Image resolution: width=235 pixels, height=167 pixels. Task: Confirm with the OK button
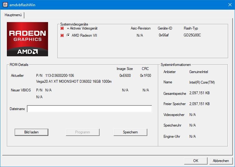point(196,161)
